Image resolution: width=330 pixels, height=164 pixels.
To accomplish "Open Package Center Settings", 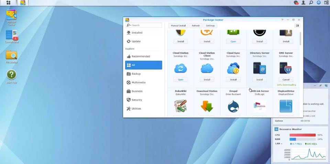I will pyautogui.click(x=210, y=25).
